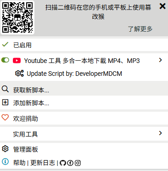
Task: Click the plus box icon for 添加新脚本
Action: coord(5,102)
